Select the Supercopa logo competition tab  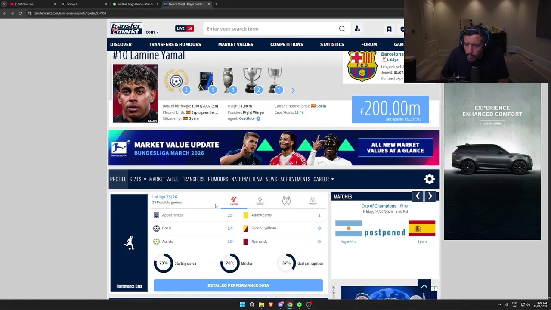point(313,201)
